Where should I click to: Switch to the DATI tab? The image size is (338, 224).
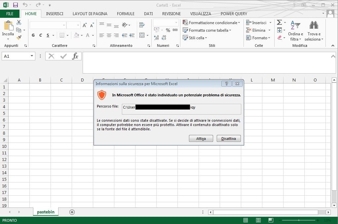(148, 14)
